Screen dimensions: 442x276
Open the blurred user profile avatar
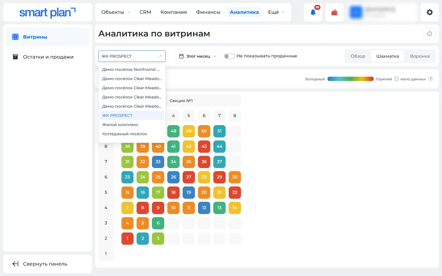(356, 12)
